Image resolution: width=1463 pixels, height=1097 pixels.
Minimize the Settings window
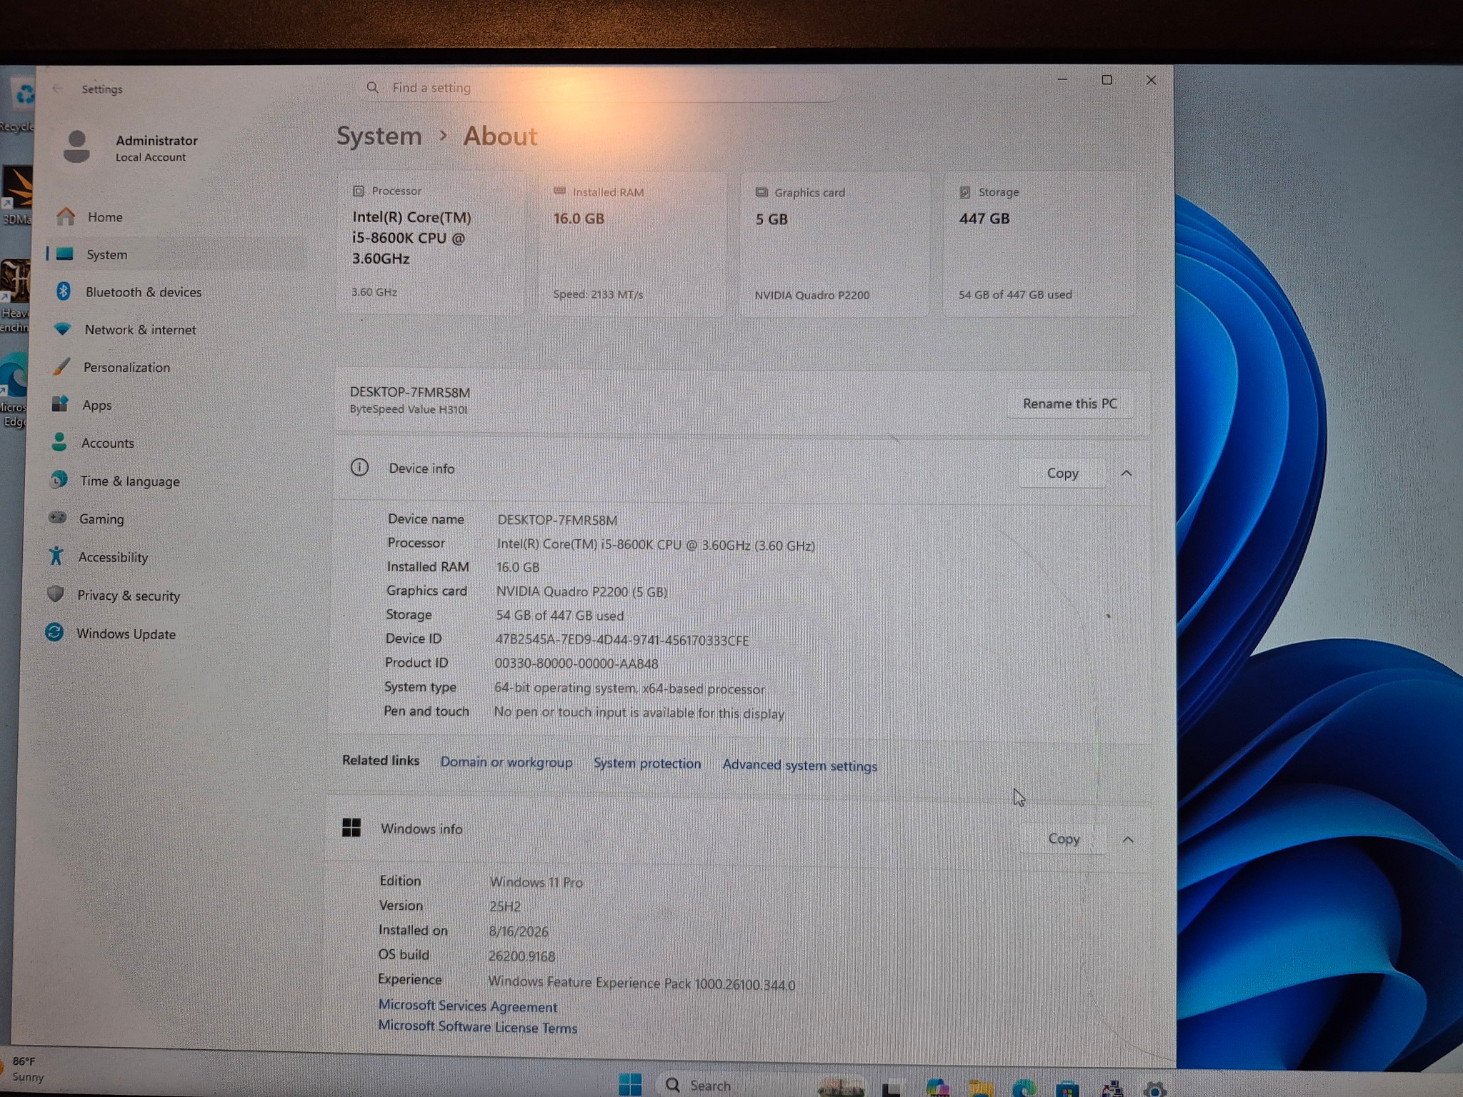point(1062,79)
